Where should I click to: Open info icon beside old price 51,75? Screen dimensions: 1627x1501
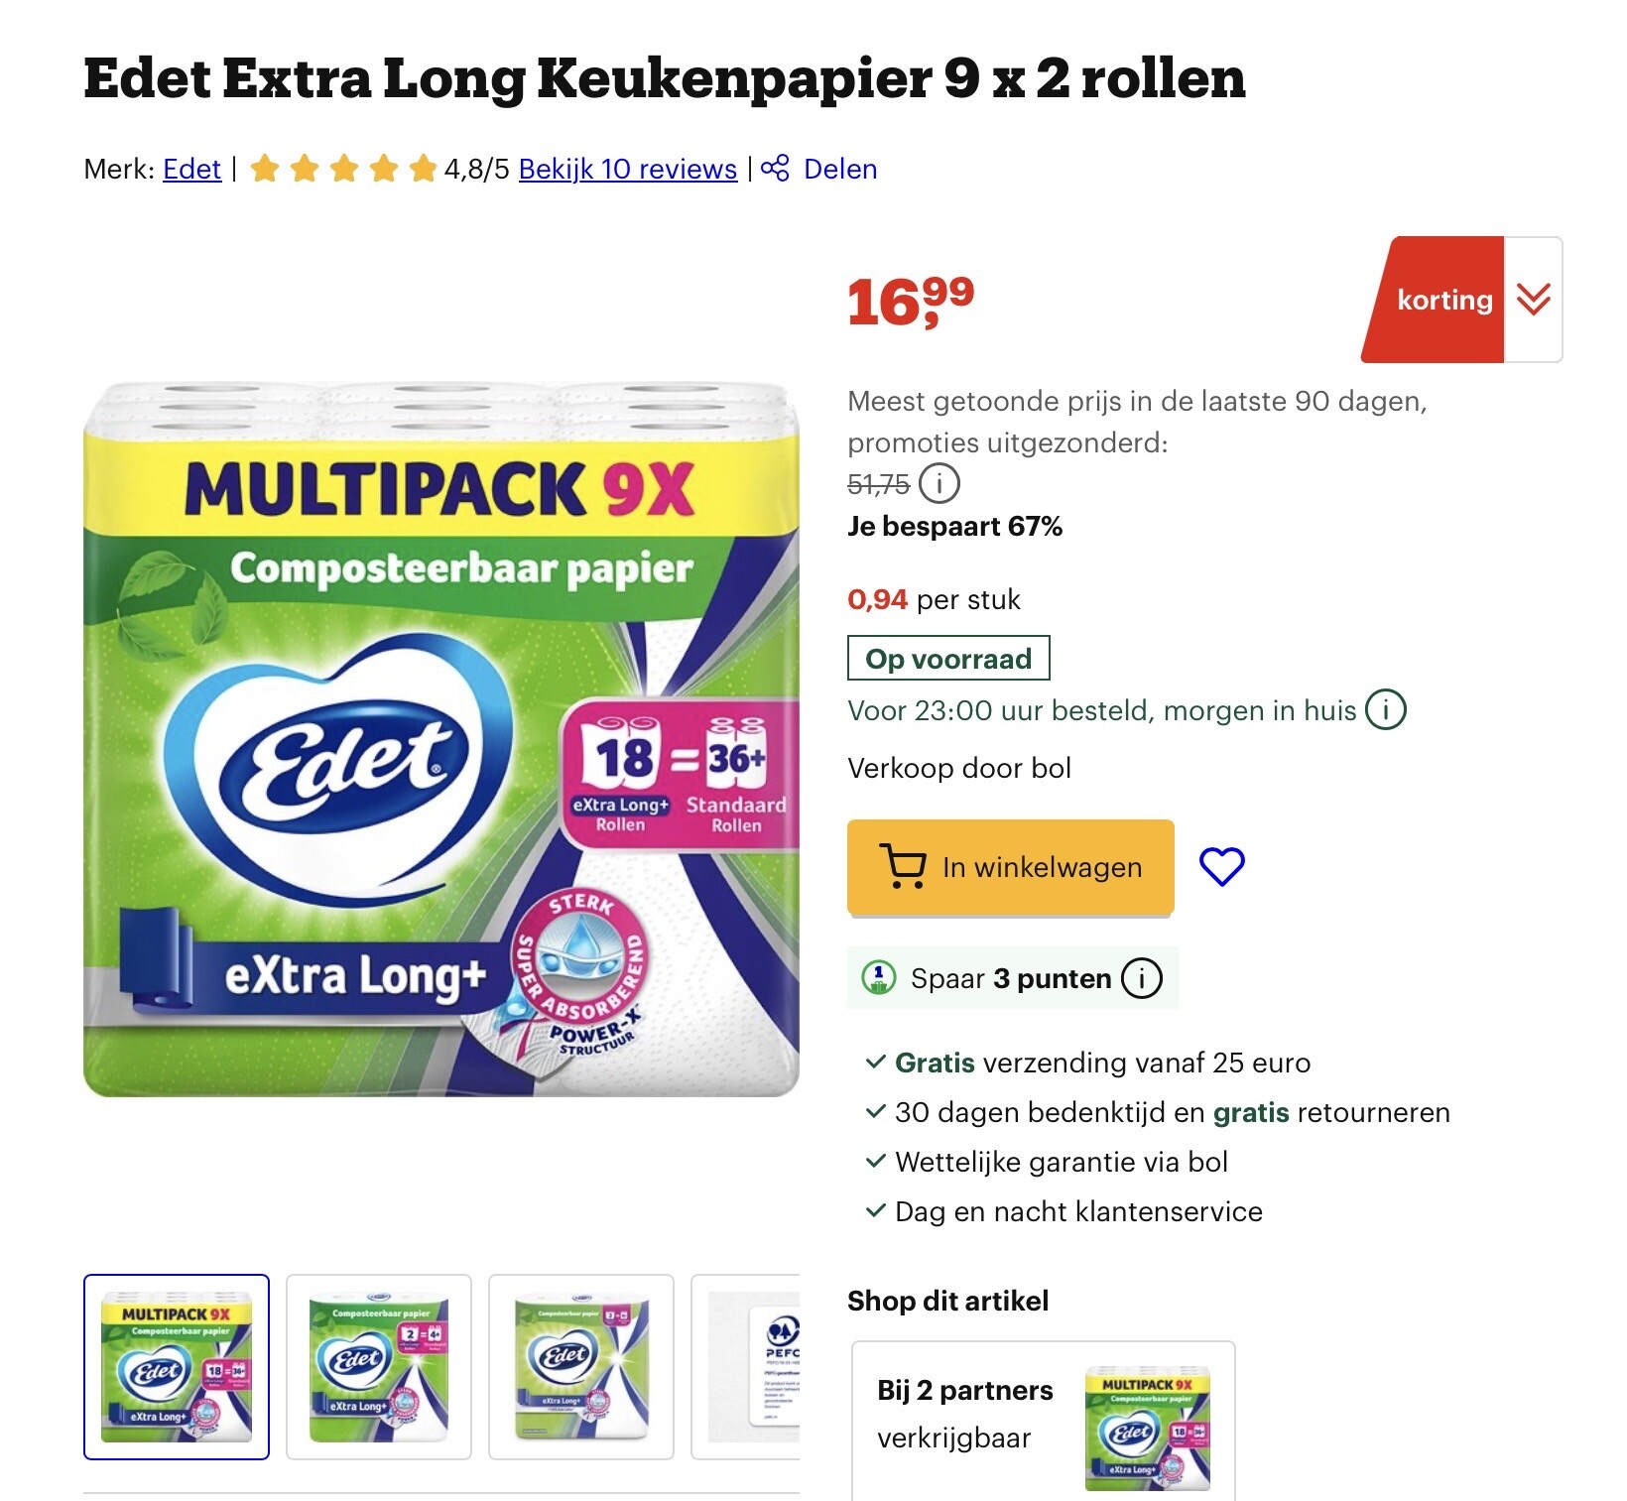939,484
